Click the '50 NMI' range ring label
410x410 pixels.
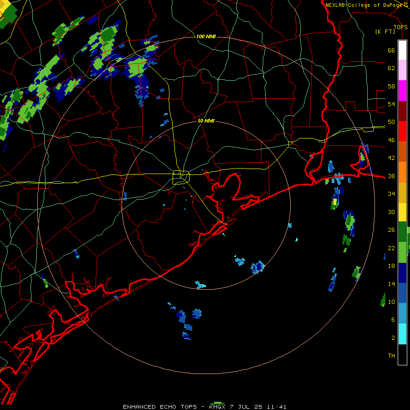(206, 121)
